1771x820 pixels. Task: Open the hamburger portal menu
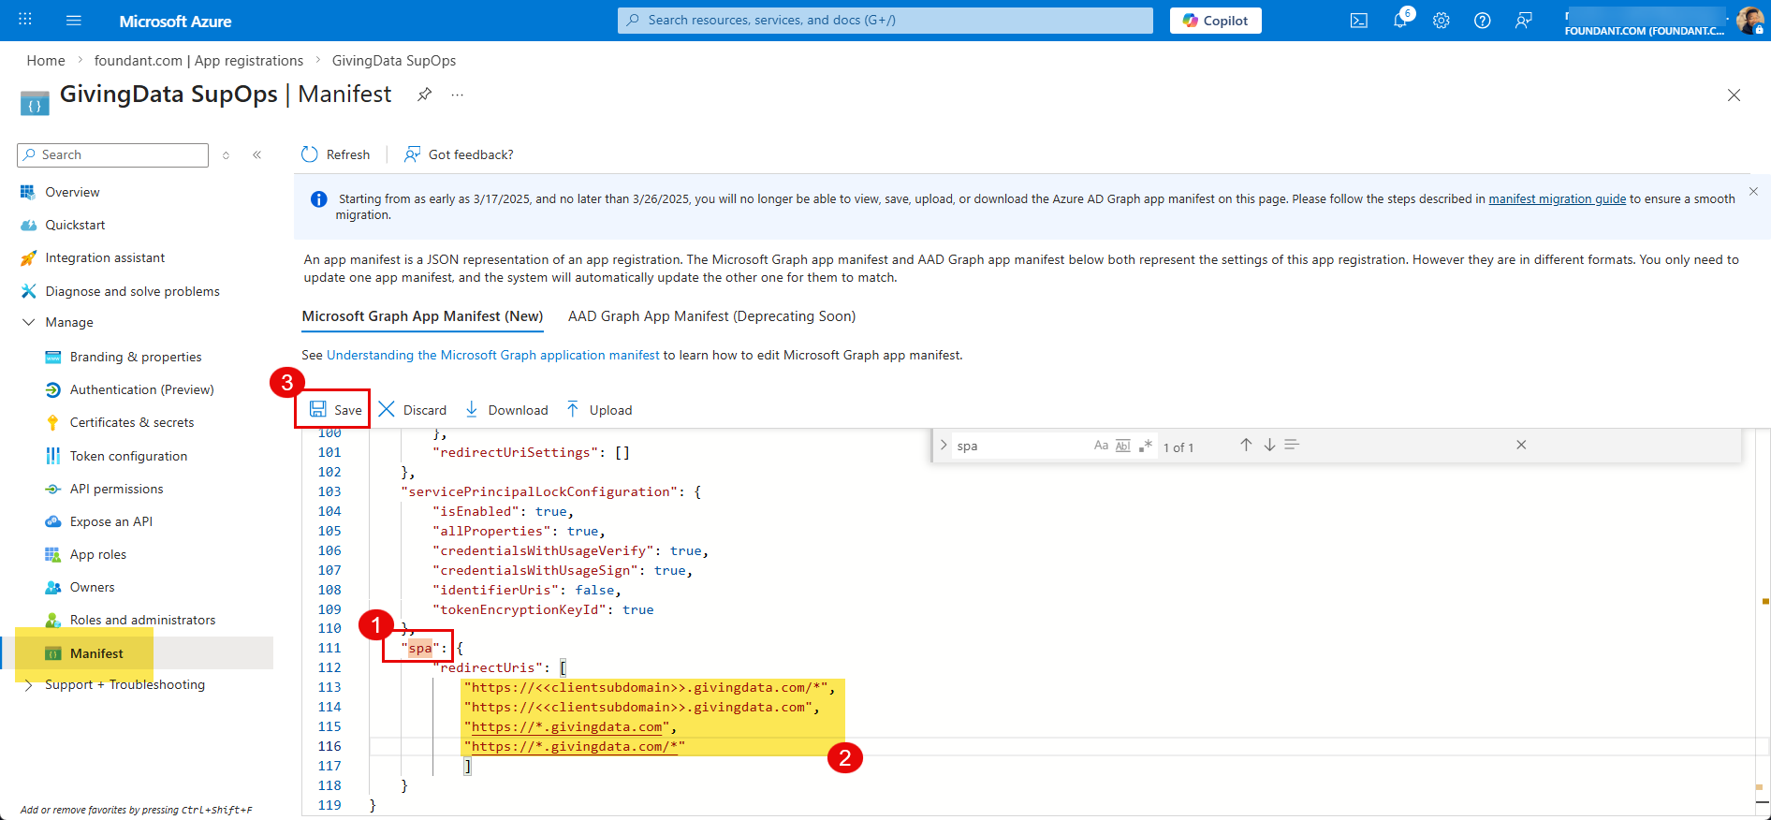tap(74, 21)
